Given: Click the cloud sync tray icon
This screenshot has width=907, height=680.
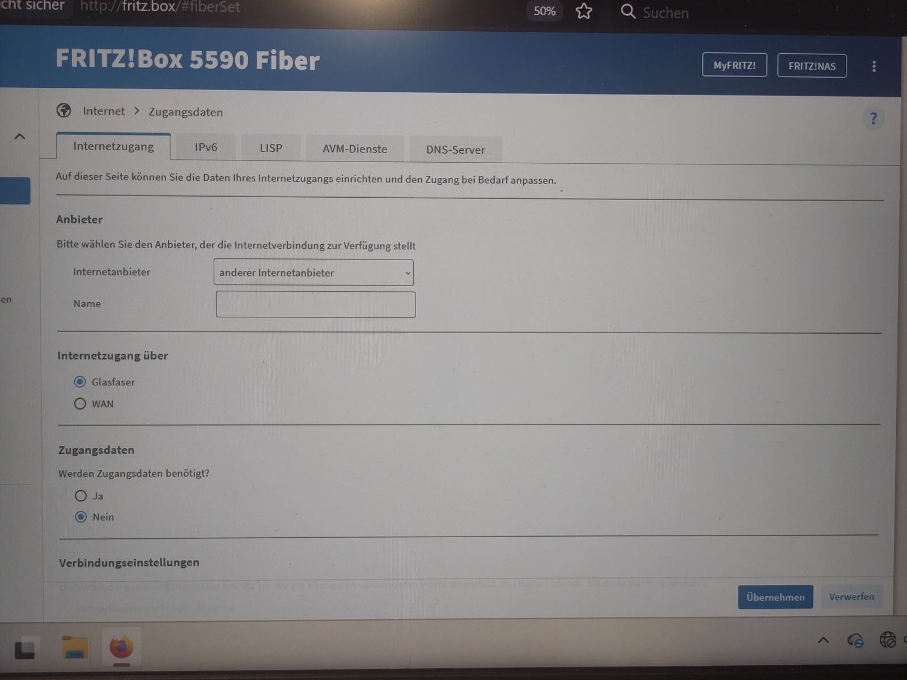Looking at the screenshot, I should pos(855,640).
